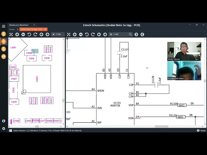The width and height of the screenshot is (207, 155).
Task: Click the R1110 resistor in schematic
Action: pyautogui.click(x=181, y=117)
